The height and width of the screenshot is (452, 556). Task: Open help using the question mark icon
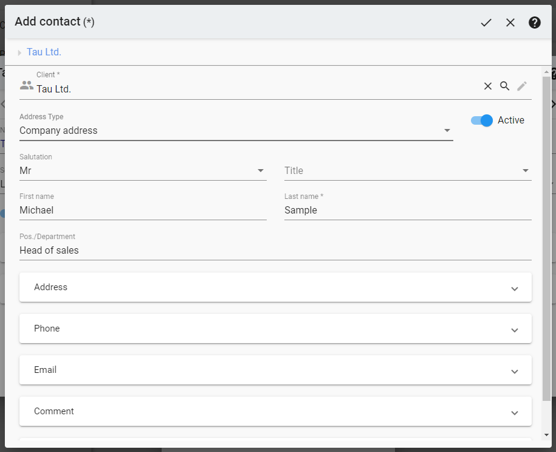(x=534, y=23)
